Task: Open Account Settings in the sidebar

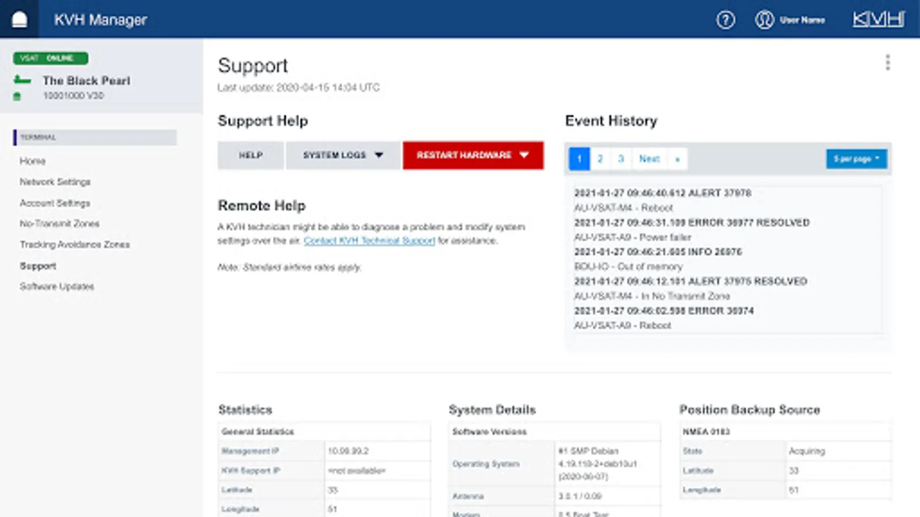Action: (x=55, y=203)
